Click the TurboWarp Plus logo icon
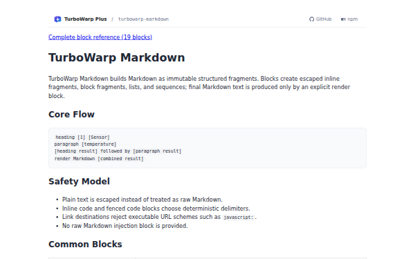Viewport: 415px width, 259px height. [57, 19]
